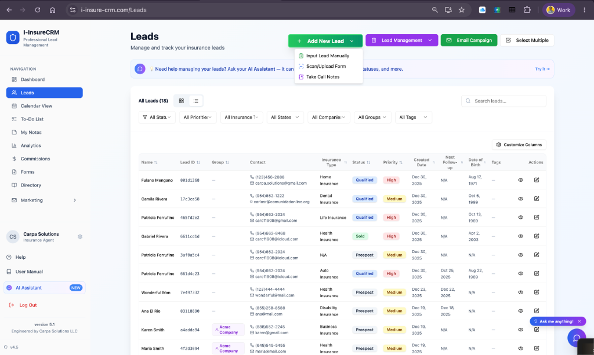Open Calendar View in navigation
This screenshot has width=594, height=355.
44,106
